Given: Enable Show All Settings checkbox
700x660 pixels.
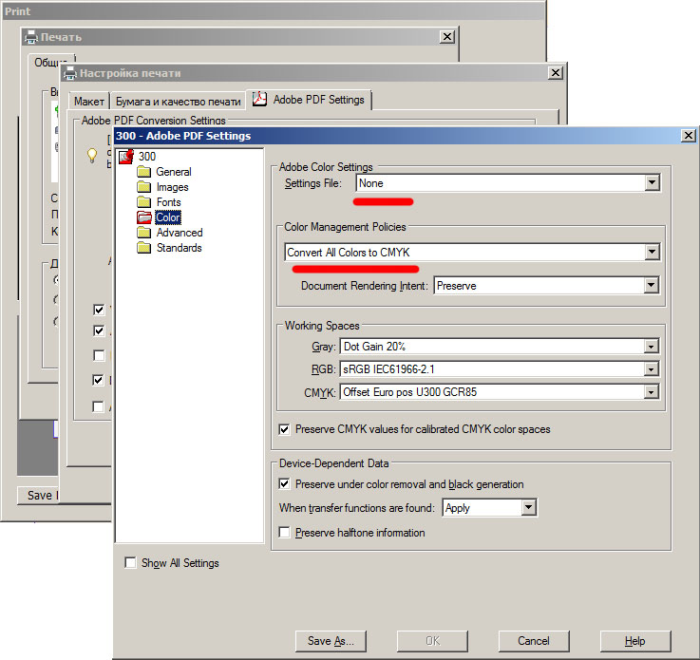Looking at the screenshot, I should pyautogui.click(x=130, y=563).
